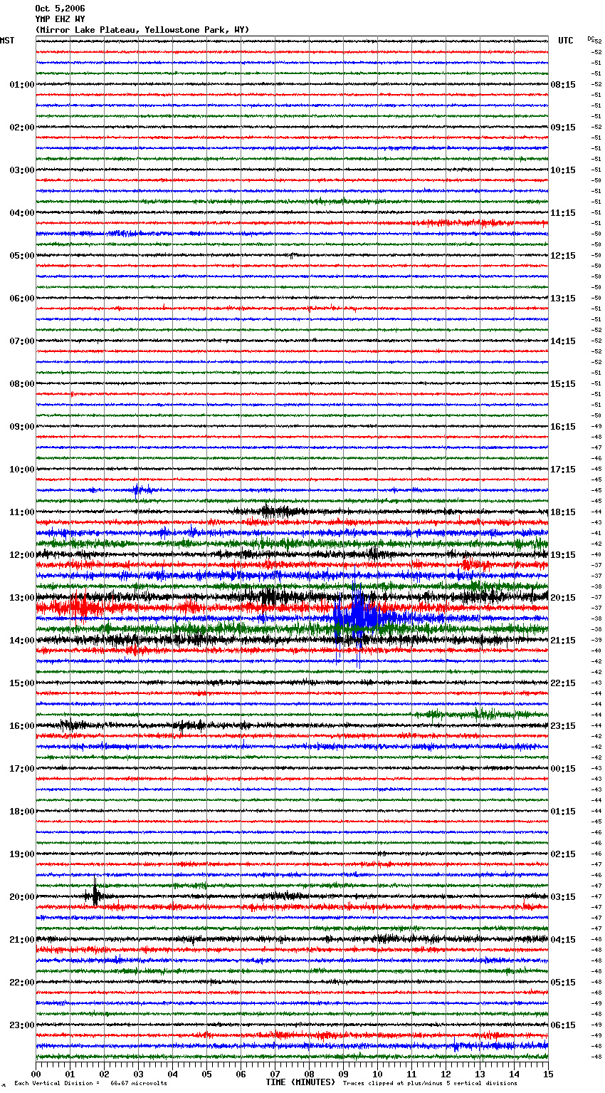This screenshot has height=1093, width=605.
Task: Click the '09:00' MST time label
Action: pyautogui.click(x=22, y=427)
